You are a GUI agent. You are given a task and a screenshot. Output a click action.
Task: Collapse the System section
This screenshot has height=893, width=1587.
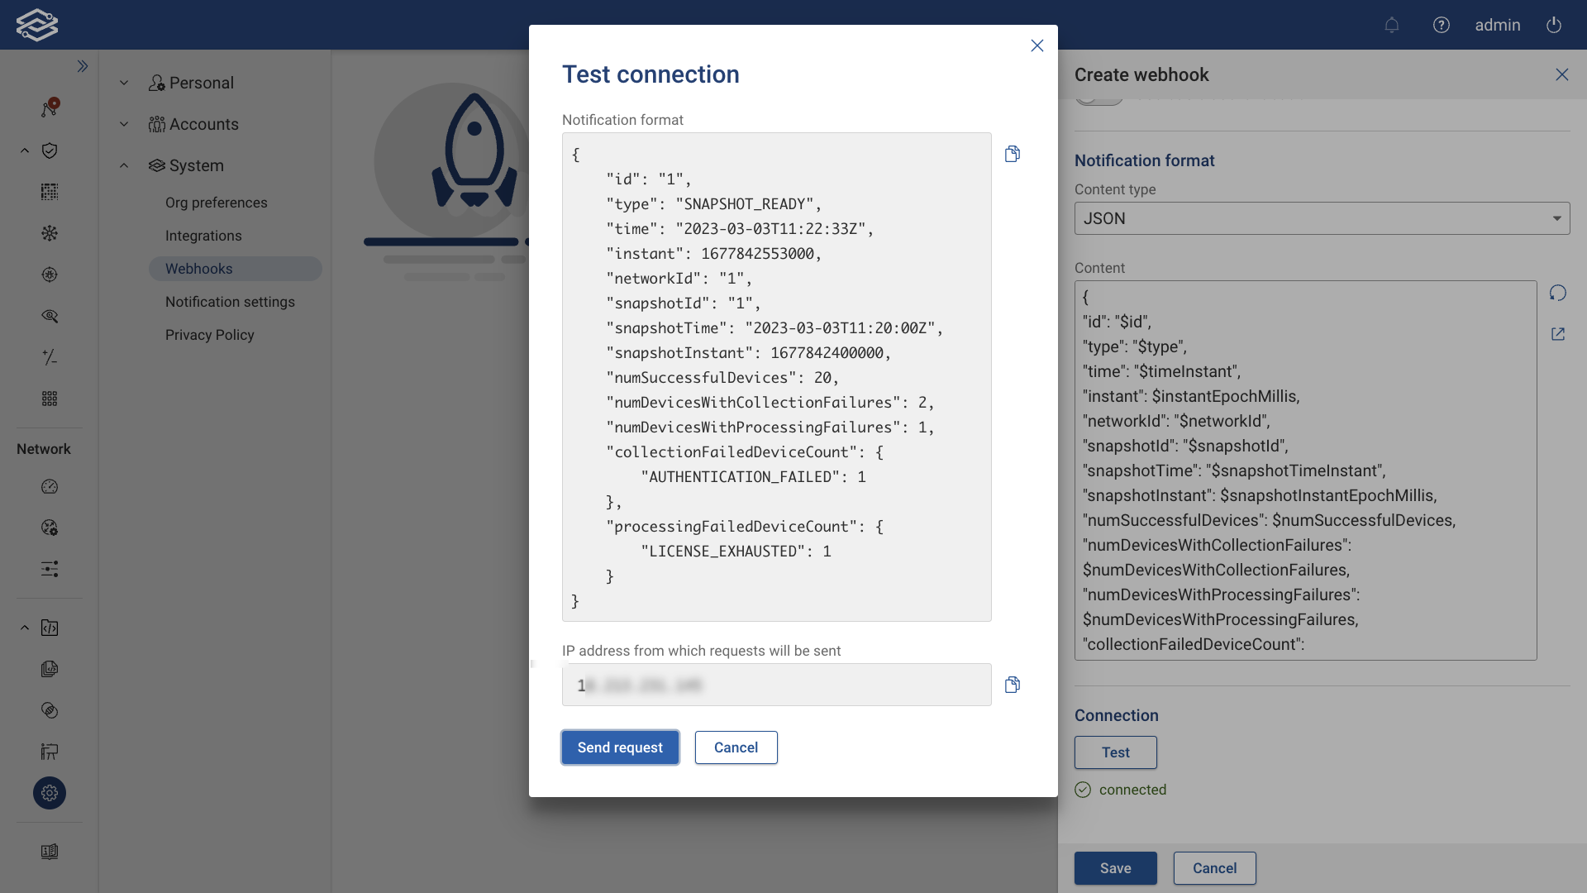click(x=123, y=165)
